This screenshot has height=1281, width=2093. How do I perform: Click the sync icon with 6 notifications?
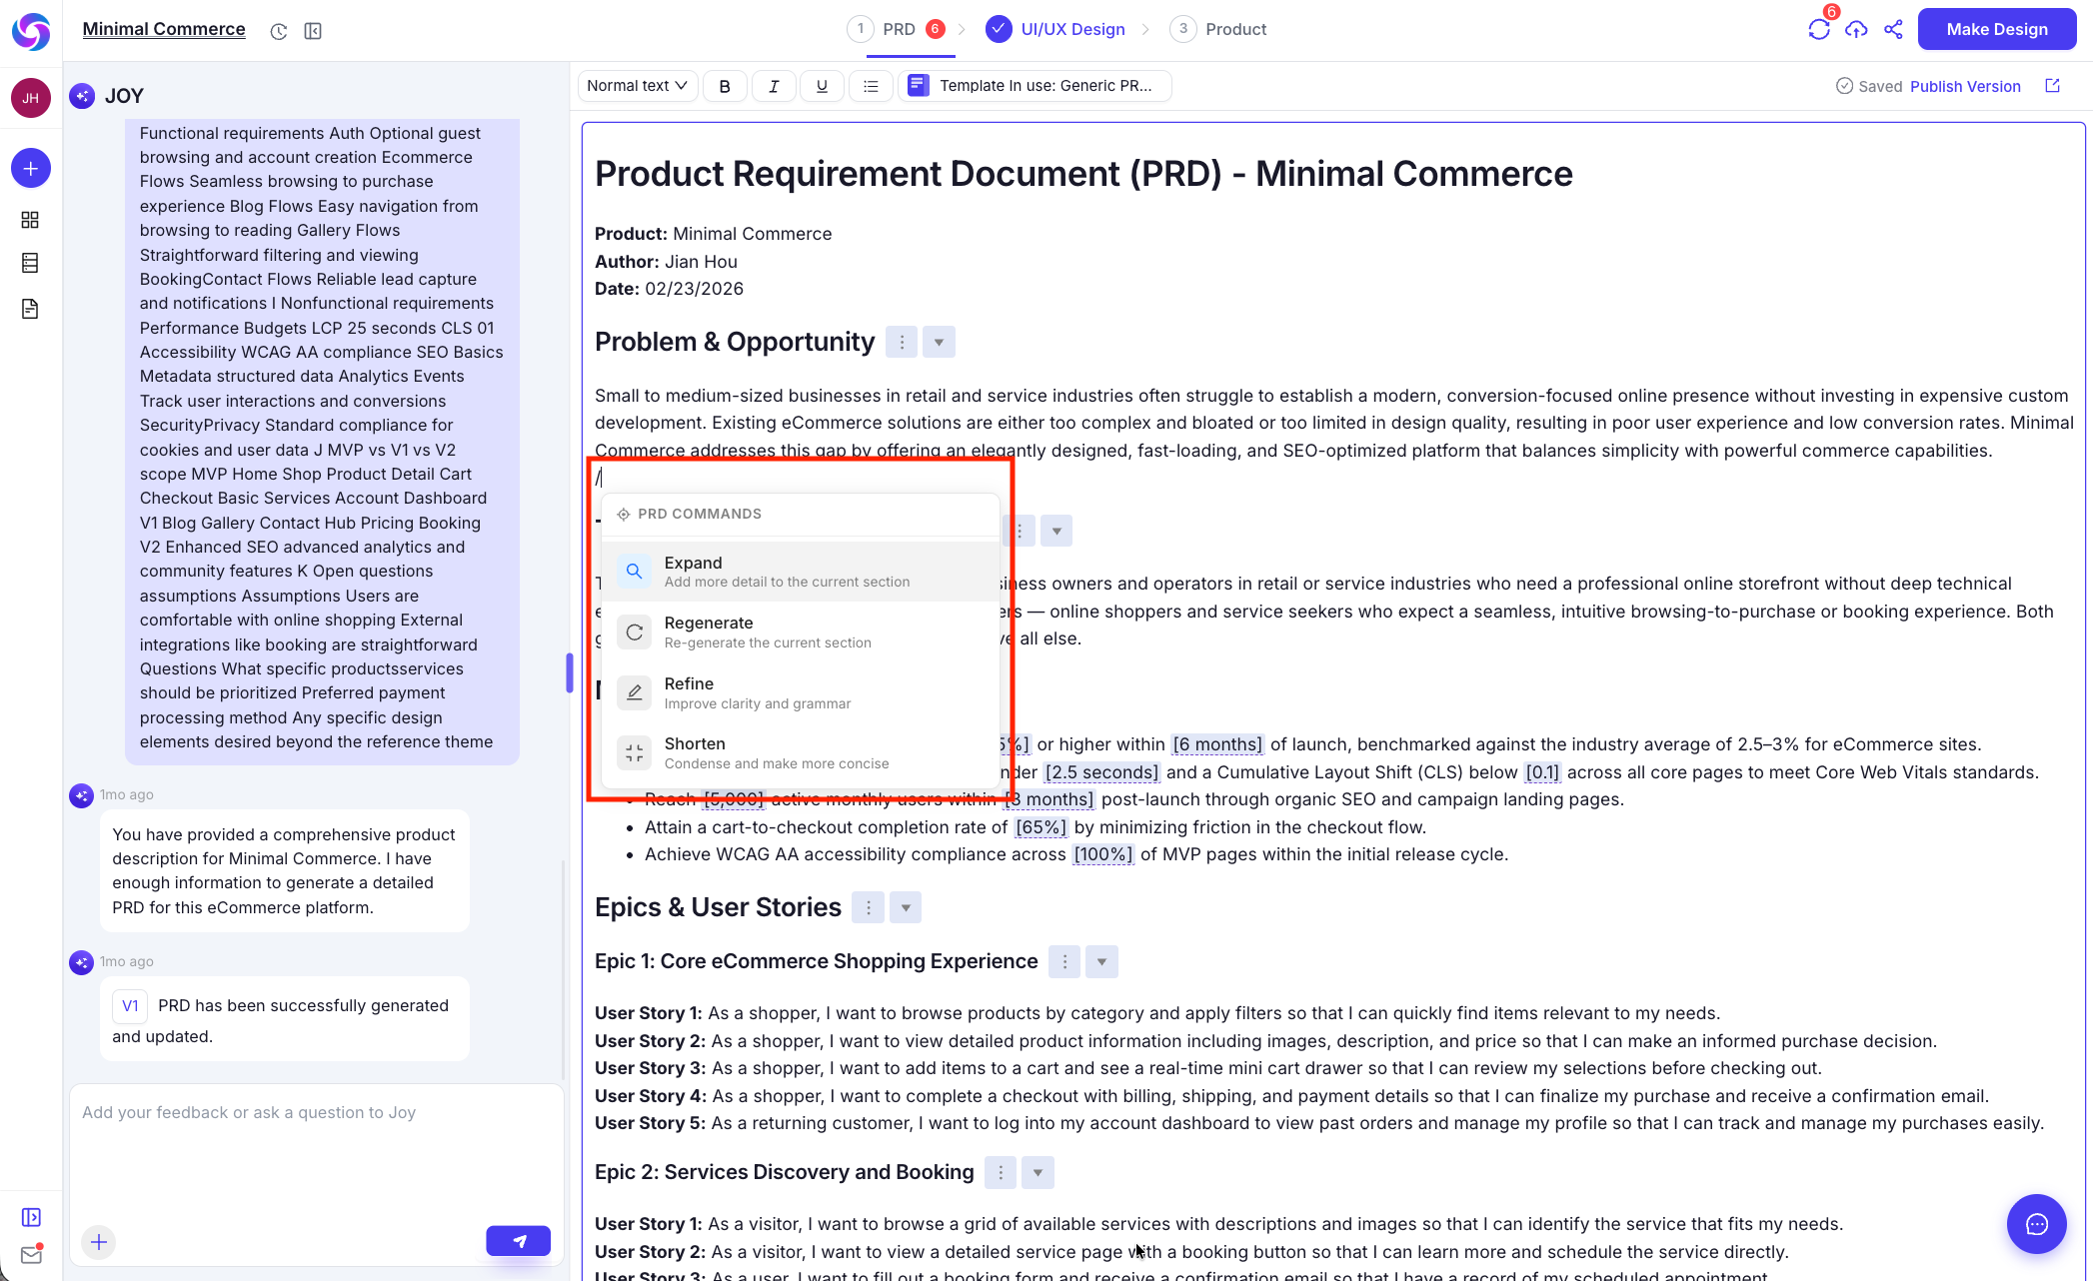(1819, 29)
